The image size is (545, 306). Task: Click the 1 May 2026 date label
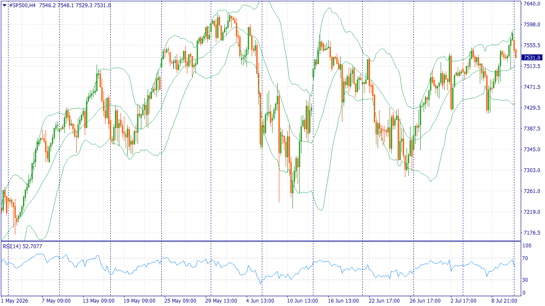point(15,301)
